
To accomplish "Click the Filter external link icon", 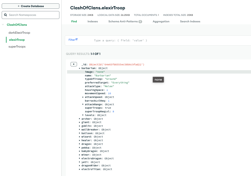I will point(76,39).
